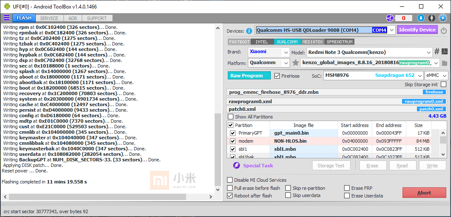Enable Erase FRP checkbox

(347, 188)
